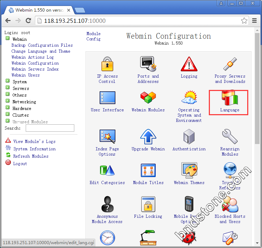Open the Authentication safe icon
The width and height of the screenshot is (262, 248).
[189, 137]
